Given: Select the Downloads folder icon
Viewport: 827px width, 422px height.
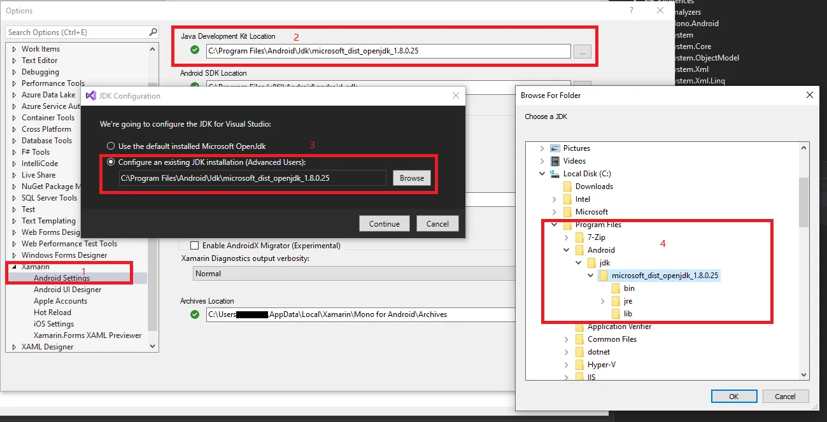Looking at the screenshot, I should click(x=567, y=186).
